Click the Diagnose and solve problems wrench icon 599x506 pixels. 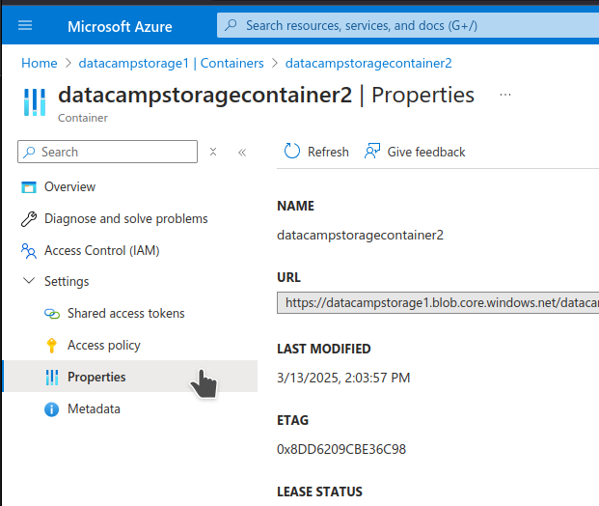click(29, 219)
